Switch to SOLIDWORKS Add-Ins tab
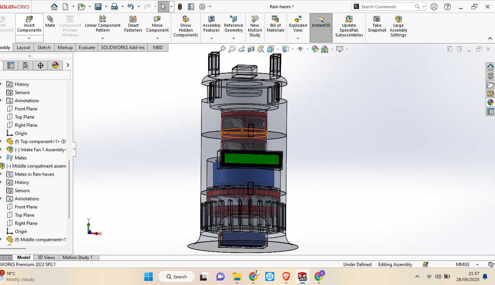495x285 pixels. [x=123, y=48]
